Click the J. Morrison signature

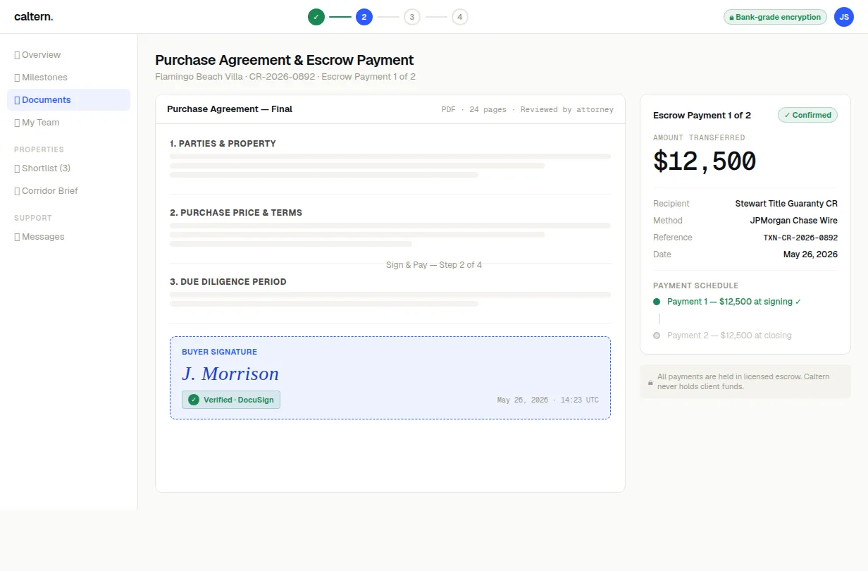[230, 374]
